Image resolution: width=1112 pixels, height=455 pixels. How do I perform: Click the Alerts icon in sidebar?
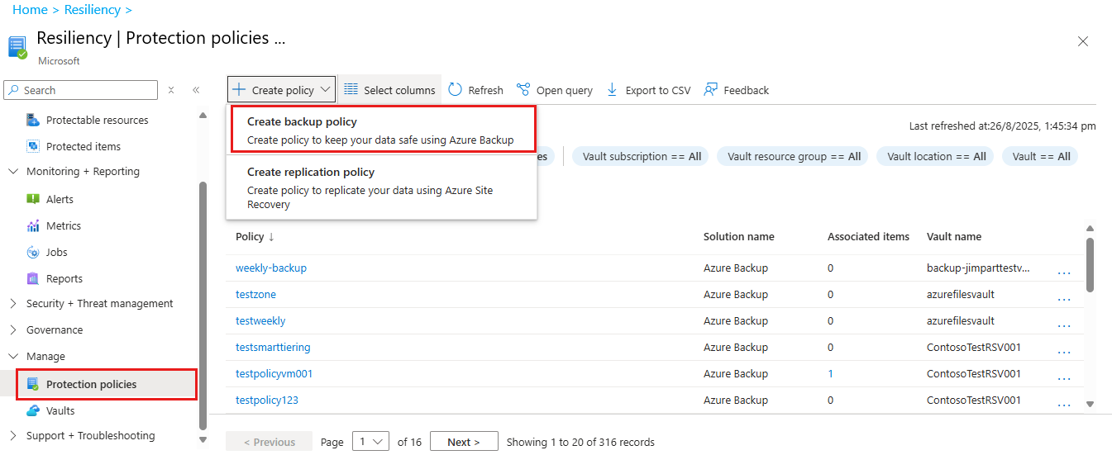(33, 199)
